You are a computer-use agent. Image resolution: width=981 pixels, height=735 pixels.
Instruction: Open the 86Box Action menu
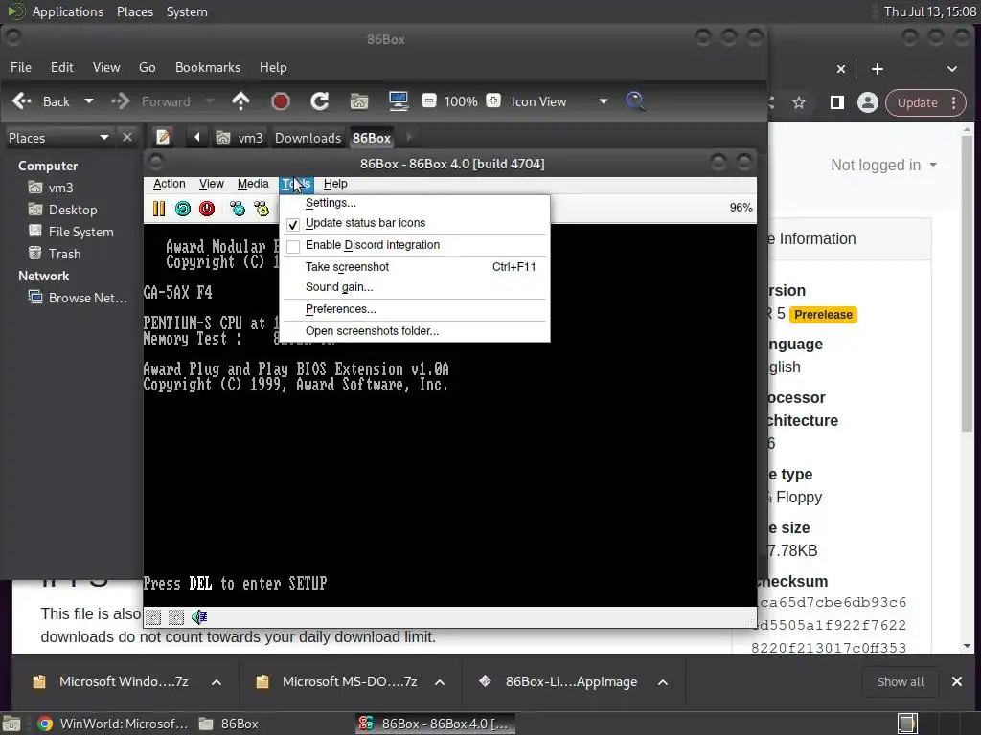click(x=169, y=184)
